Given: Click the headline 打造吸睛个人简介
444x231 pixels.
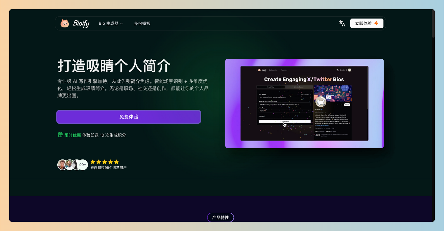Looking at the screenshot, I should 114,66.
